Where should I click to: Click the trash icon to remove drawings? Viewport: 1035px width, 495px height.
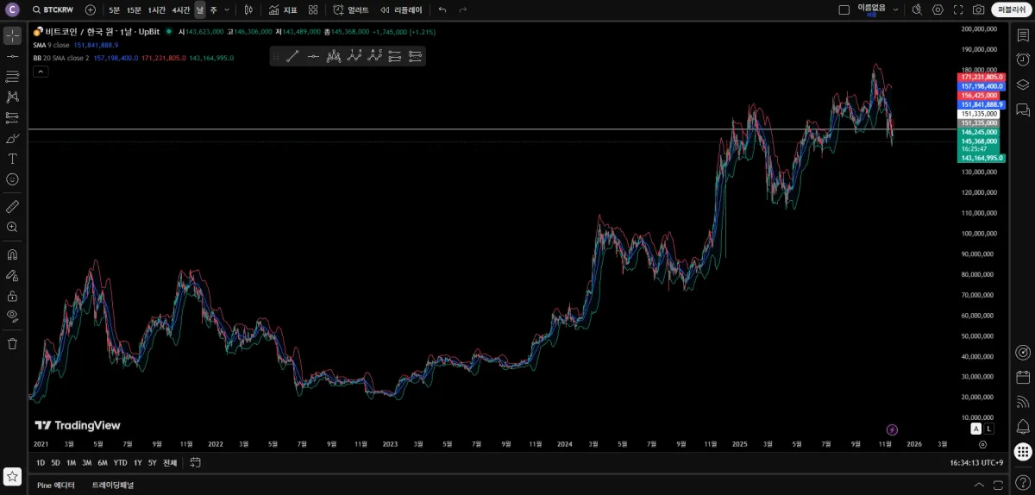tap(12, 343)
